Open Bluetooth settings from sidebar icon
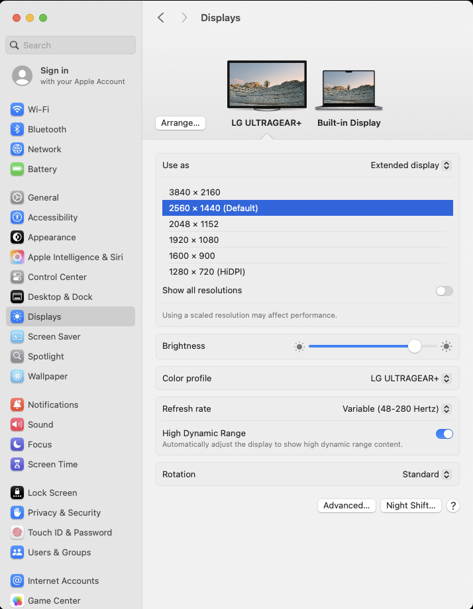 17,129
